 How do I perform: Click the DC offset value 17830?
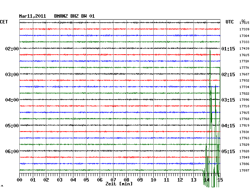pyautogui.click(x=244, y=132)
